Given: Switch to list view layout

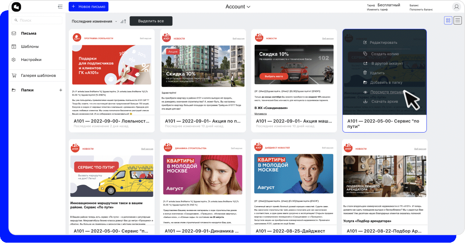Looking at the screenshot, I should tap(458, 21).
